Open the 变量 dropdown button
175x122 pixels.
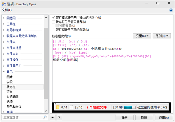click(x=143, y=36)
